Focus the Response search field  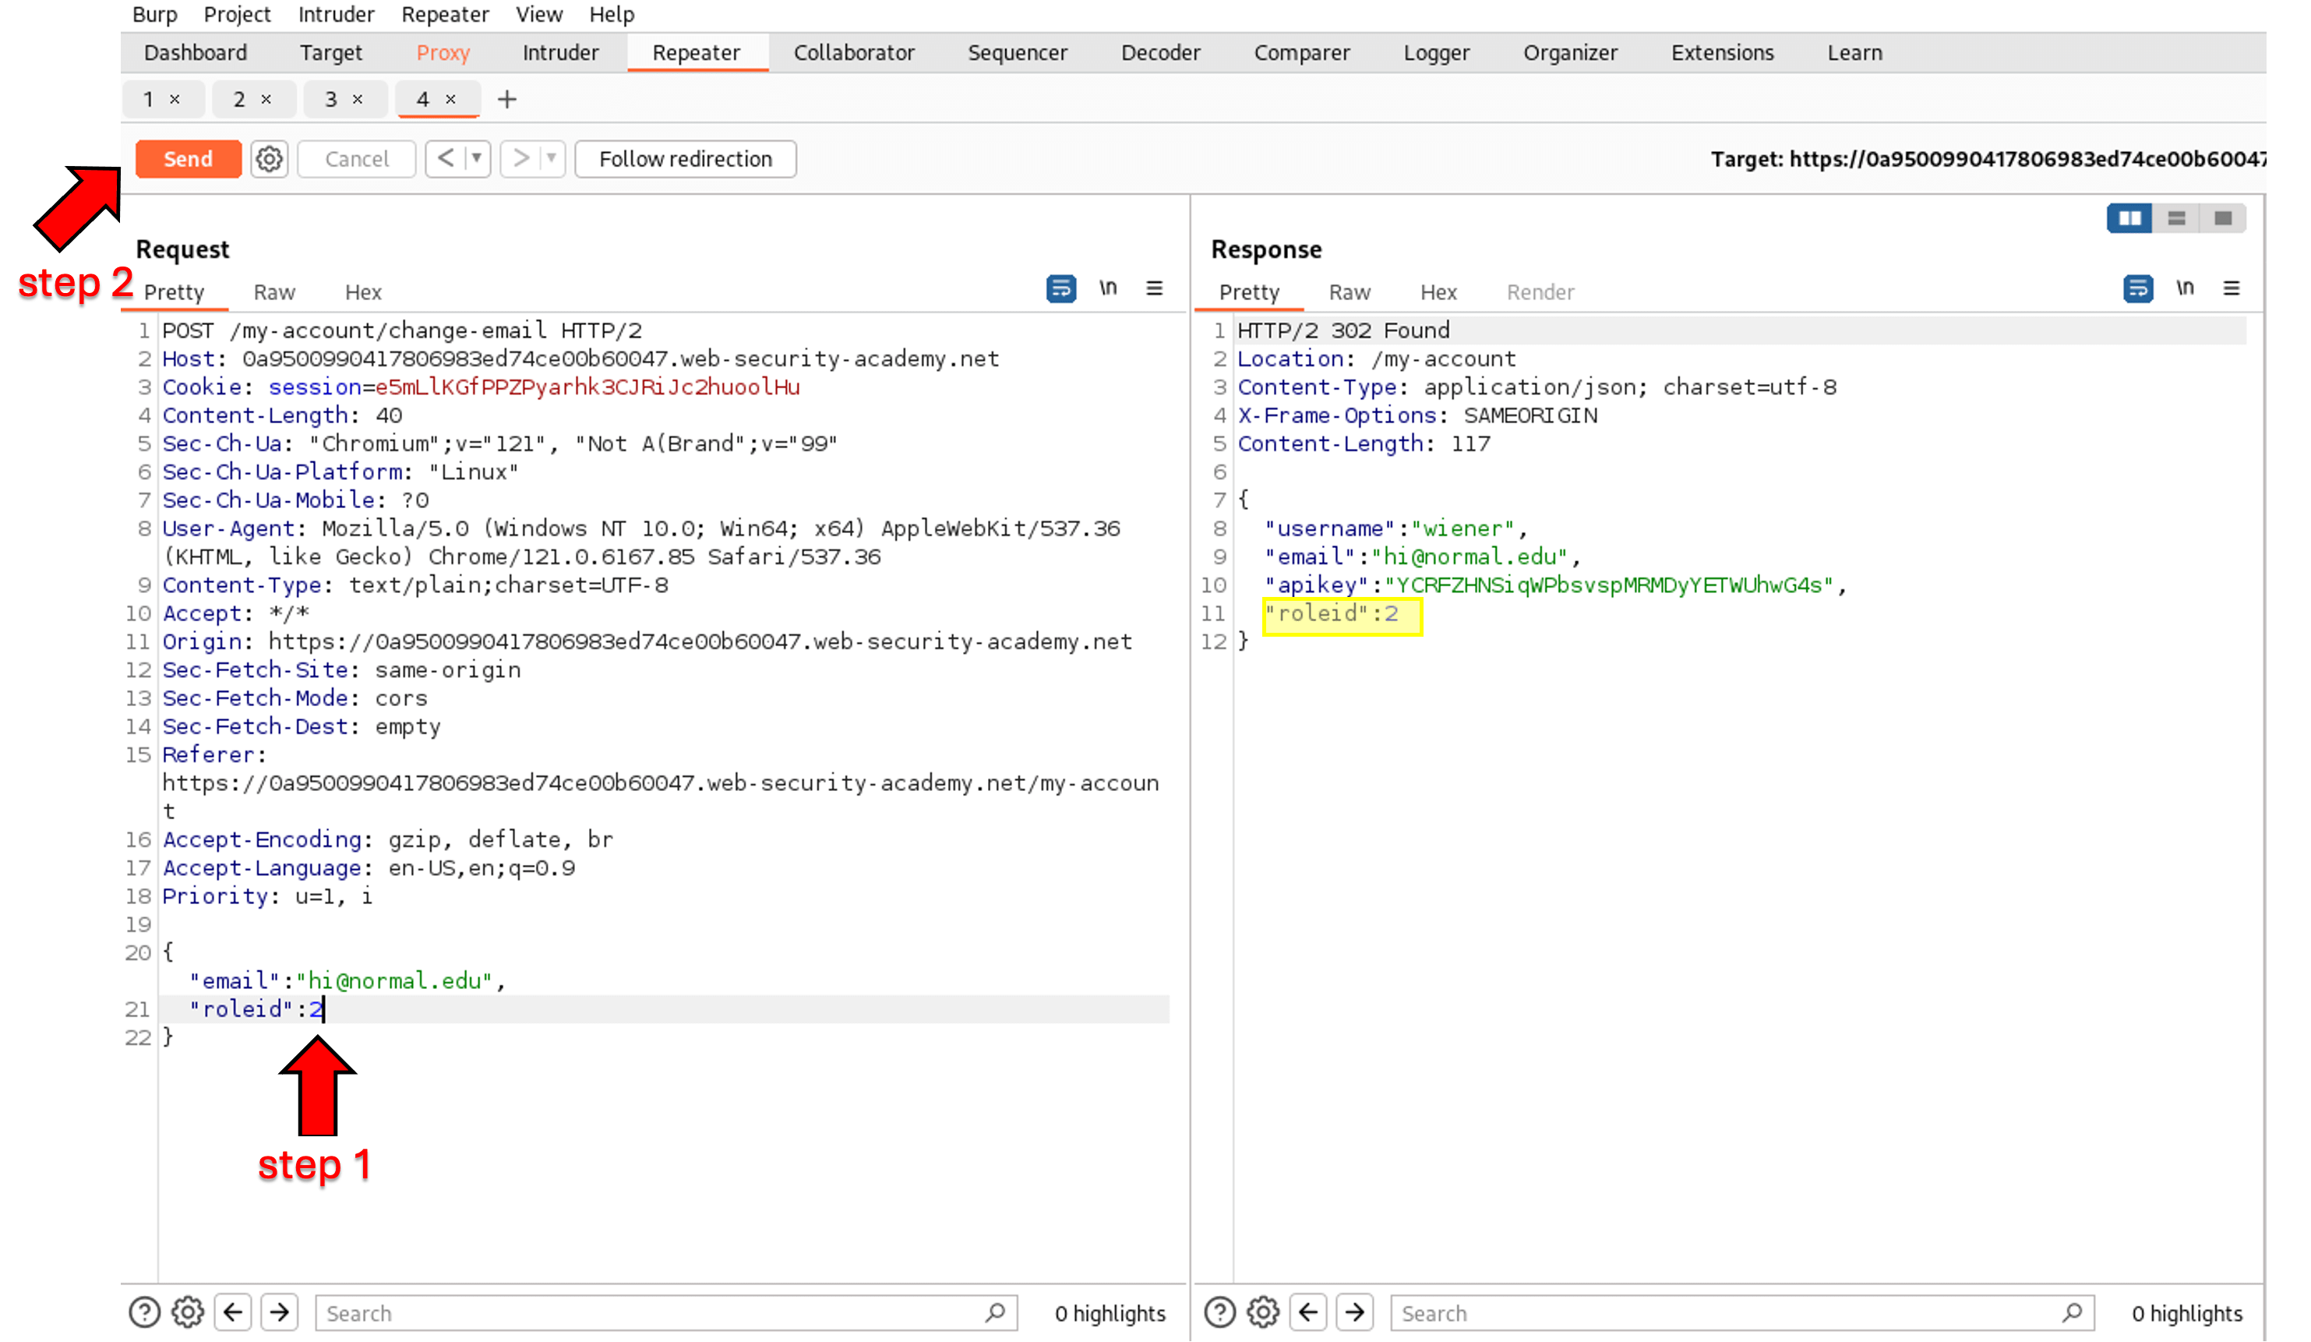[x=1742, y=1312]
